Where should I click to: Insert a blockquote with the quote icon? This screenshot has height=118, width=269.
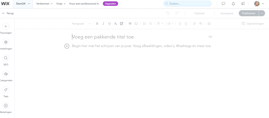click(130, 24)
